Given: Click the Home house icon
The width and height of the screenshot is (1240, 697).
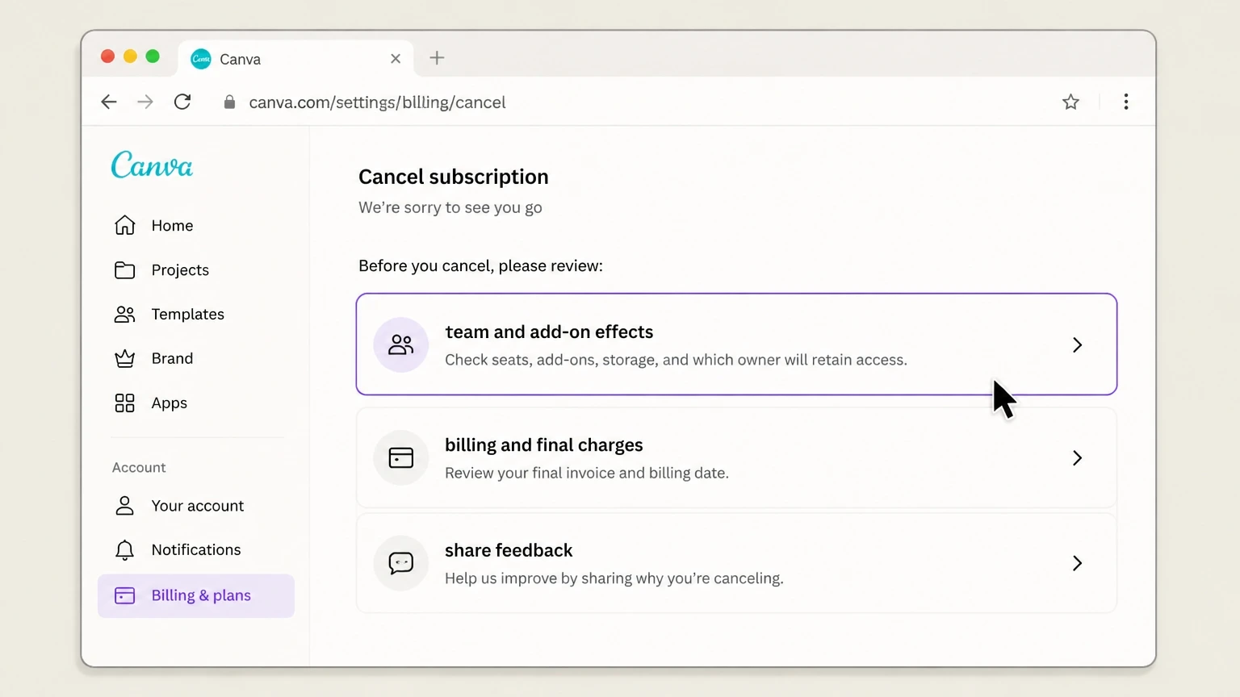Looking at the screenshot, I should [x=124, y=225].
